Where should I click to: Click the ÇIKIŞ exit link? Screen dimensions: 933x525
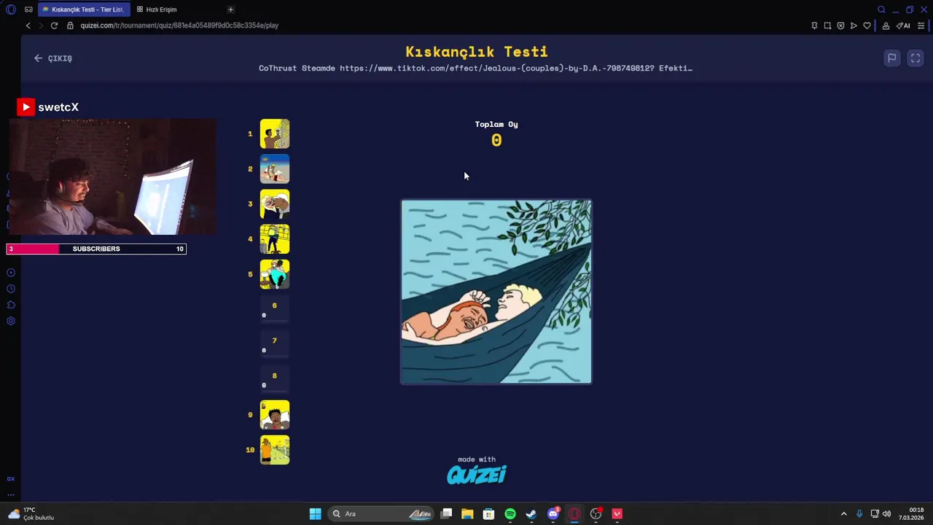(x=53, y=58)
